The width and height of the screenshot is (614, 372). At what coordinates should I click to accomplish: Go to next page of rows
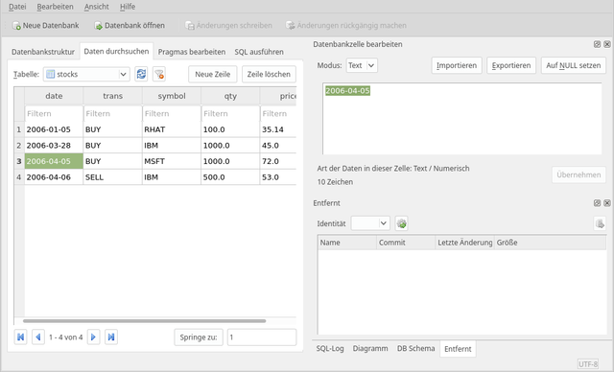[x=93, y=337]
